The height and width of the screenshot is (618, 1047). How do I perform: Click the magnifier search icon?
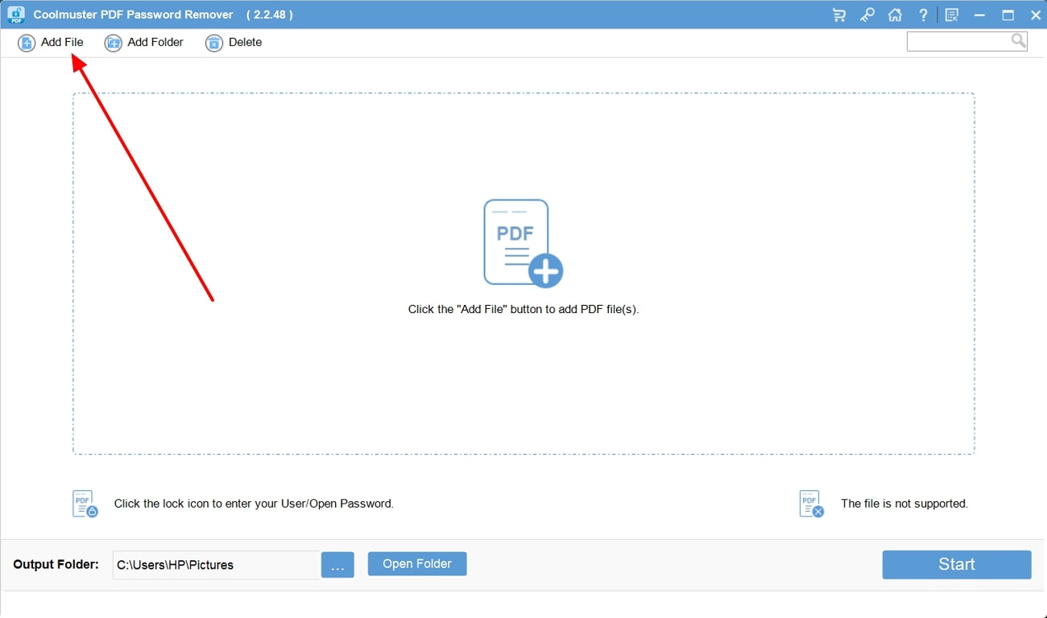[x=1019, y=40]
